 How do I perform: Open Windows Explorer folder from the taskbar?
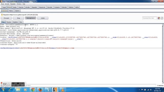[x=18, y=90]
